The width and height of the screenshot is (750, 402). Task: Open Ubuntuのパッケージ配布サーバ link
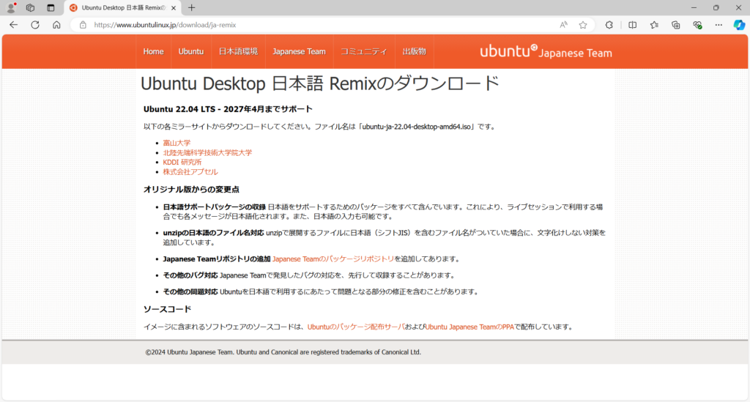coord(356,327)
